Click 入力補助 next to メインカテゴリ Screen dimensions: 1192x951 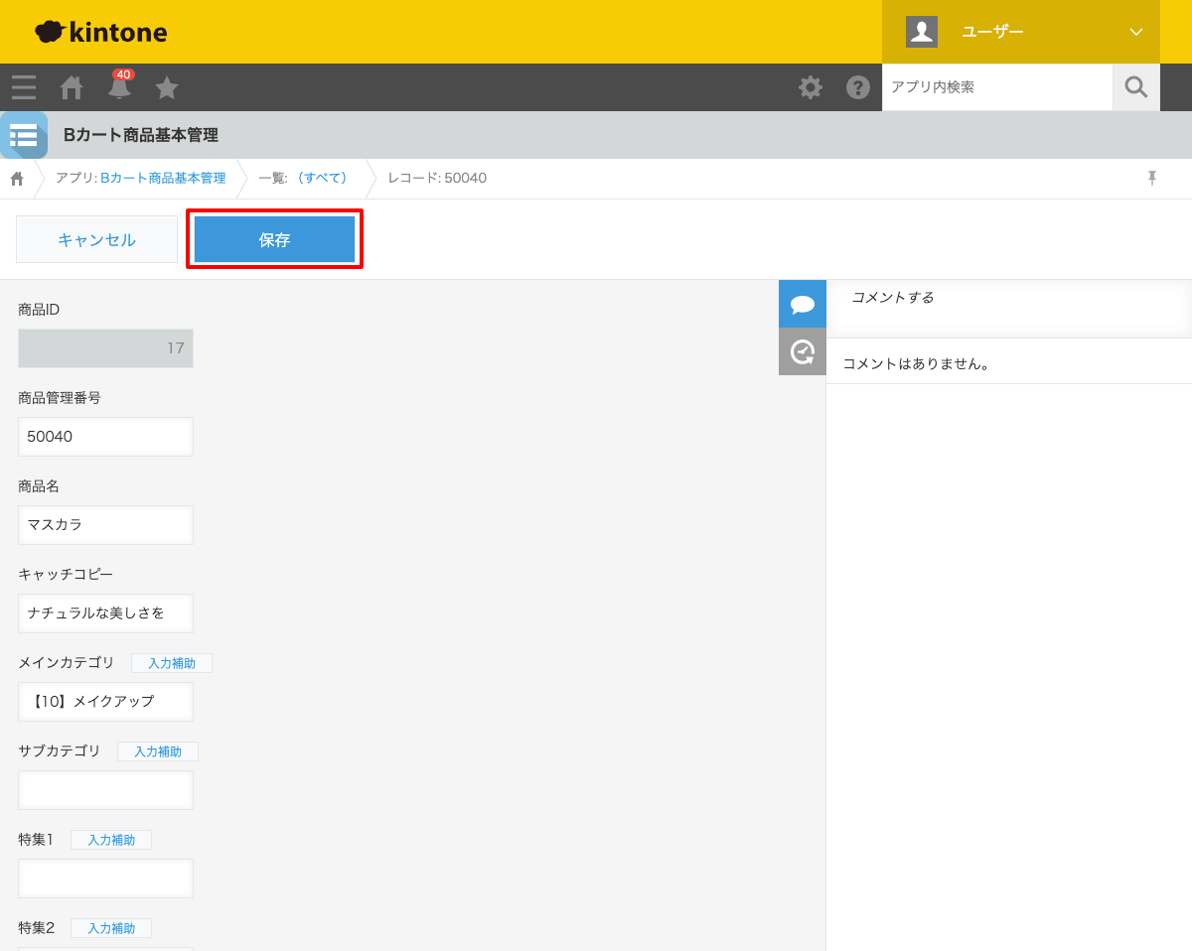[x=172, y=663]
